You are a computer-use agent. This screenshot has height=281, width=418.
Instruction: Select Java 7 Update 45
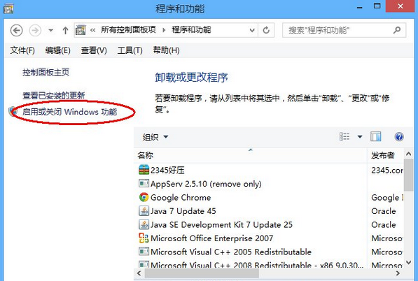pos(183,211)
